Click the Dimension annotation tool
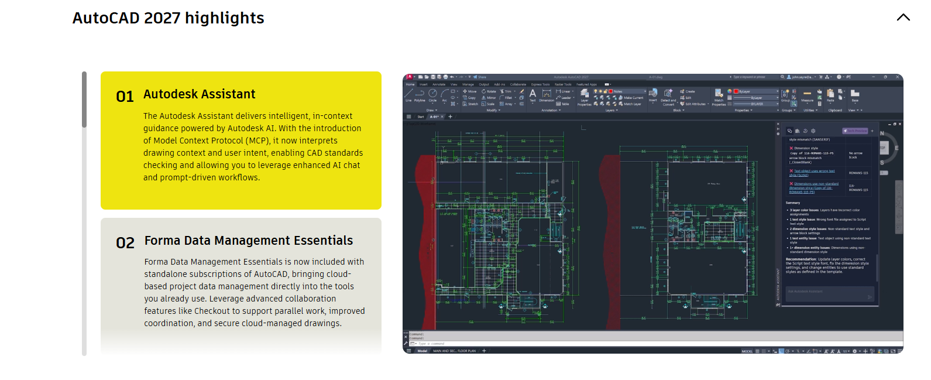931x380 pixels. (x=547, y=95)
